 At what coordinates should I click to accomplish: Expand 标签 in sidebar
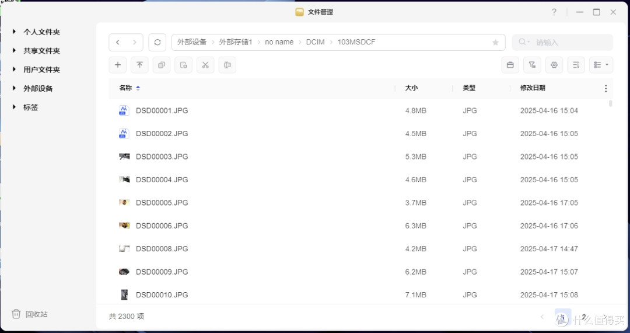tap(14, 107)
